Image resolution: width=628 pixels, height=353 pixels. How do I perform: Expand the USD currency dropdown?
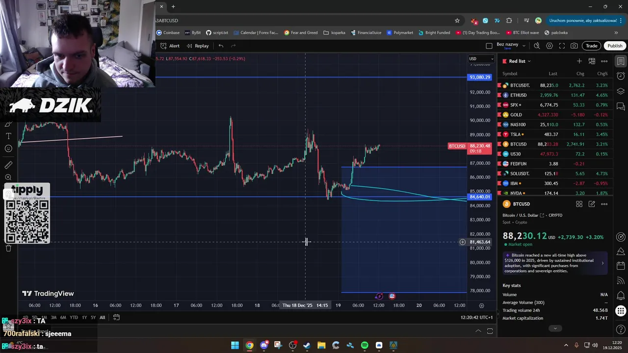(x=481, y=59)
